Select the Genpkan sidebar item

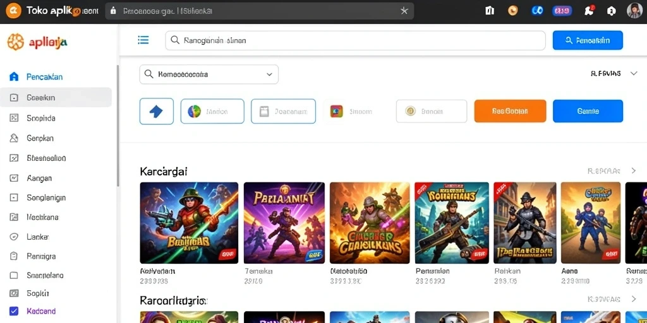click(40, 138)
